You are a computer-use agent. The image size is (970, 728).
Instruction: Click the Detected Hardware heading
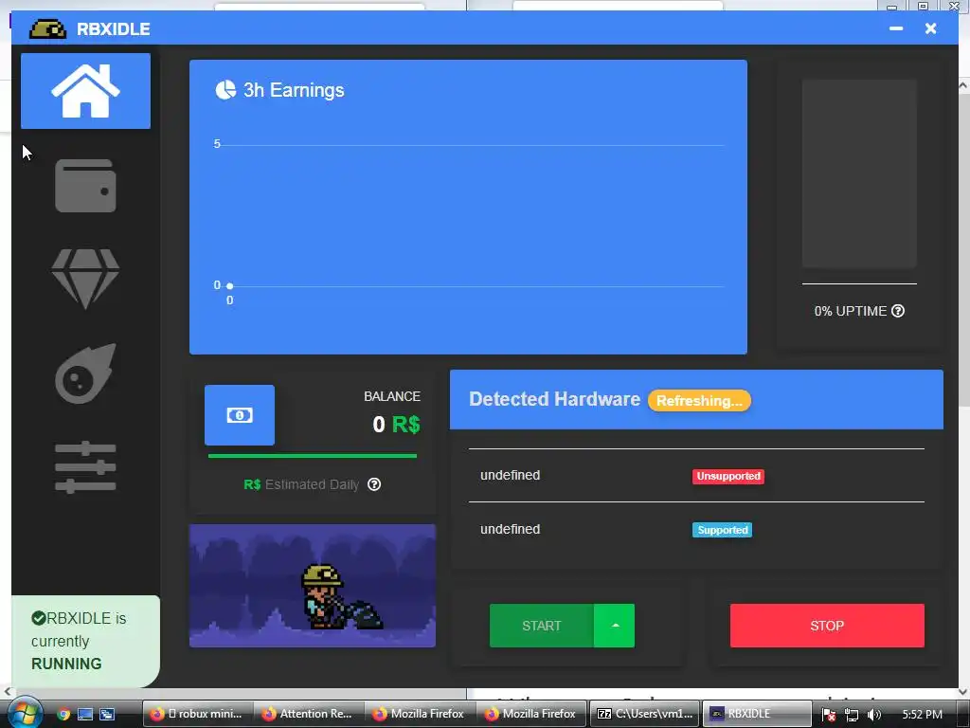[554, 399]
